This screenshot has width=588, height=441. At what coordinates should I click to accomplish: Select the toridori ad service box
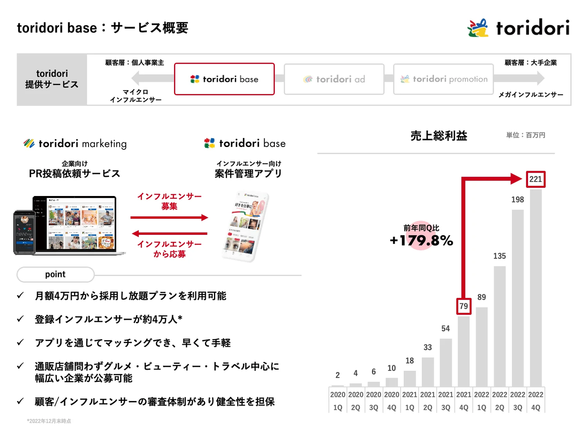click(334, 79)
